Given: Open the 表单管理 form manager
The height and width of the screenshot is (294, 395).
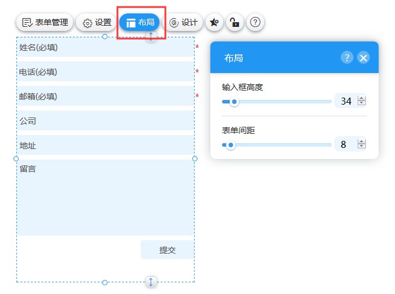Looking at the screenshot, I should 44,23.
